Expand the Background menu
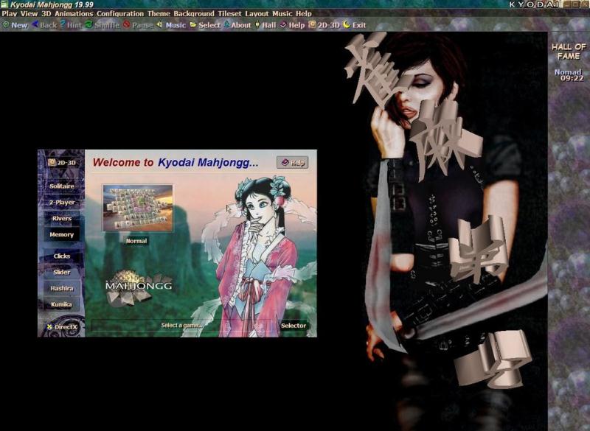 [194, 13]
